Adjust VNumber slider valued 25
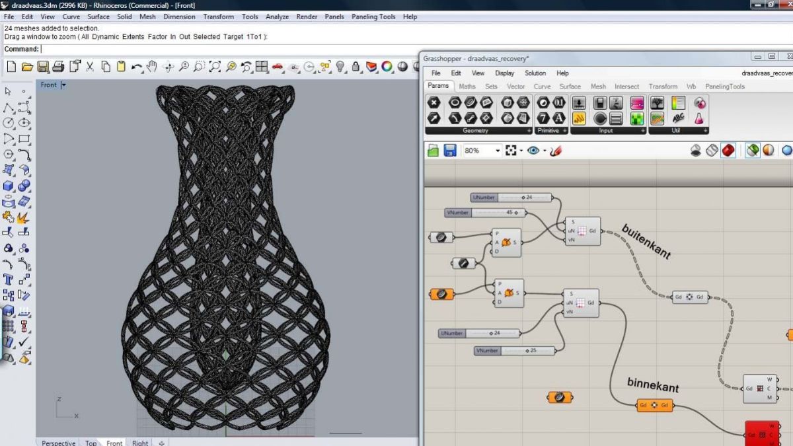 [x=515, y=350]
